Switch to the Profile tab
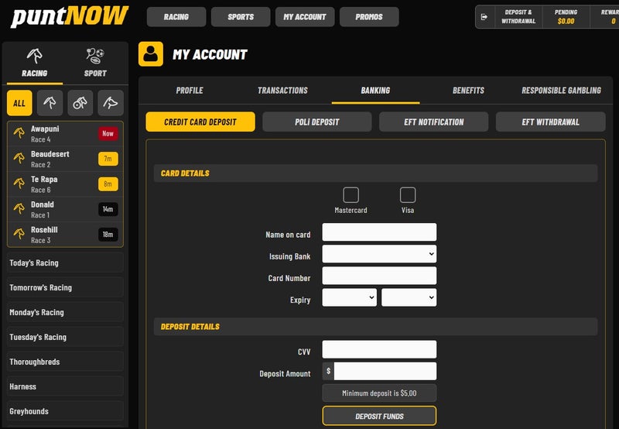Viewport: 619px width, 429px height. (190, 91)
